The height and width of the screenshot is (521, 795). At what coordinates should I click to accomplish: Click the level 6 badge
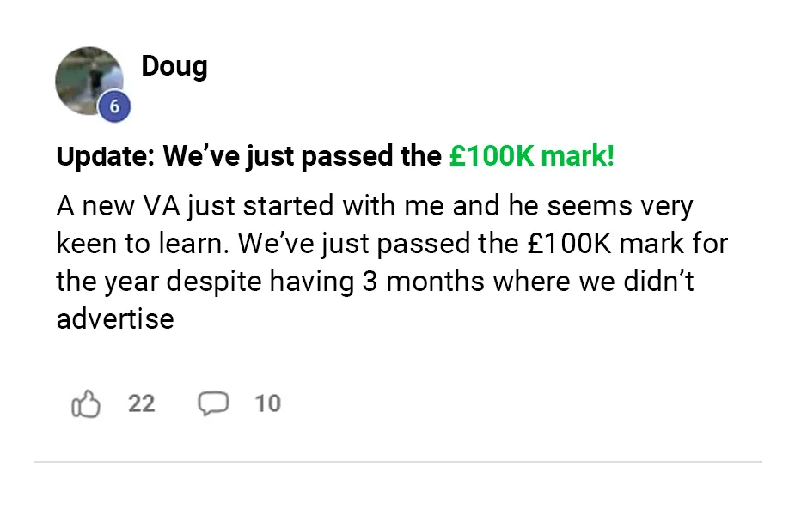pyautogui.click(x=114, y=107)
